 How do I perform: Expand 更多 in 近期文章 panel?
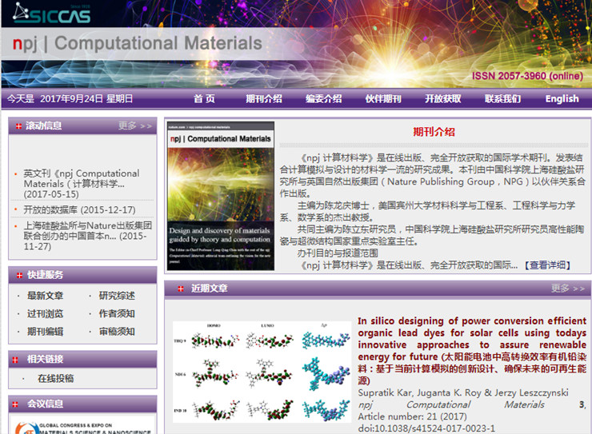(x=566, y=289)
